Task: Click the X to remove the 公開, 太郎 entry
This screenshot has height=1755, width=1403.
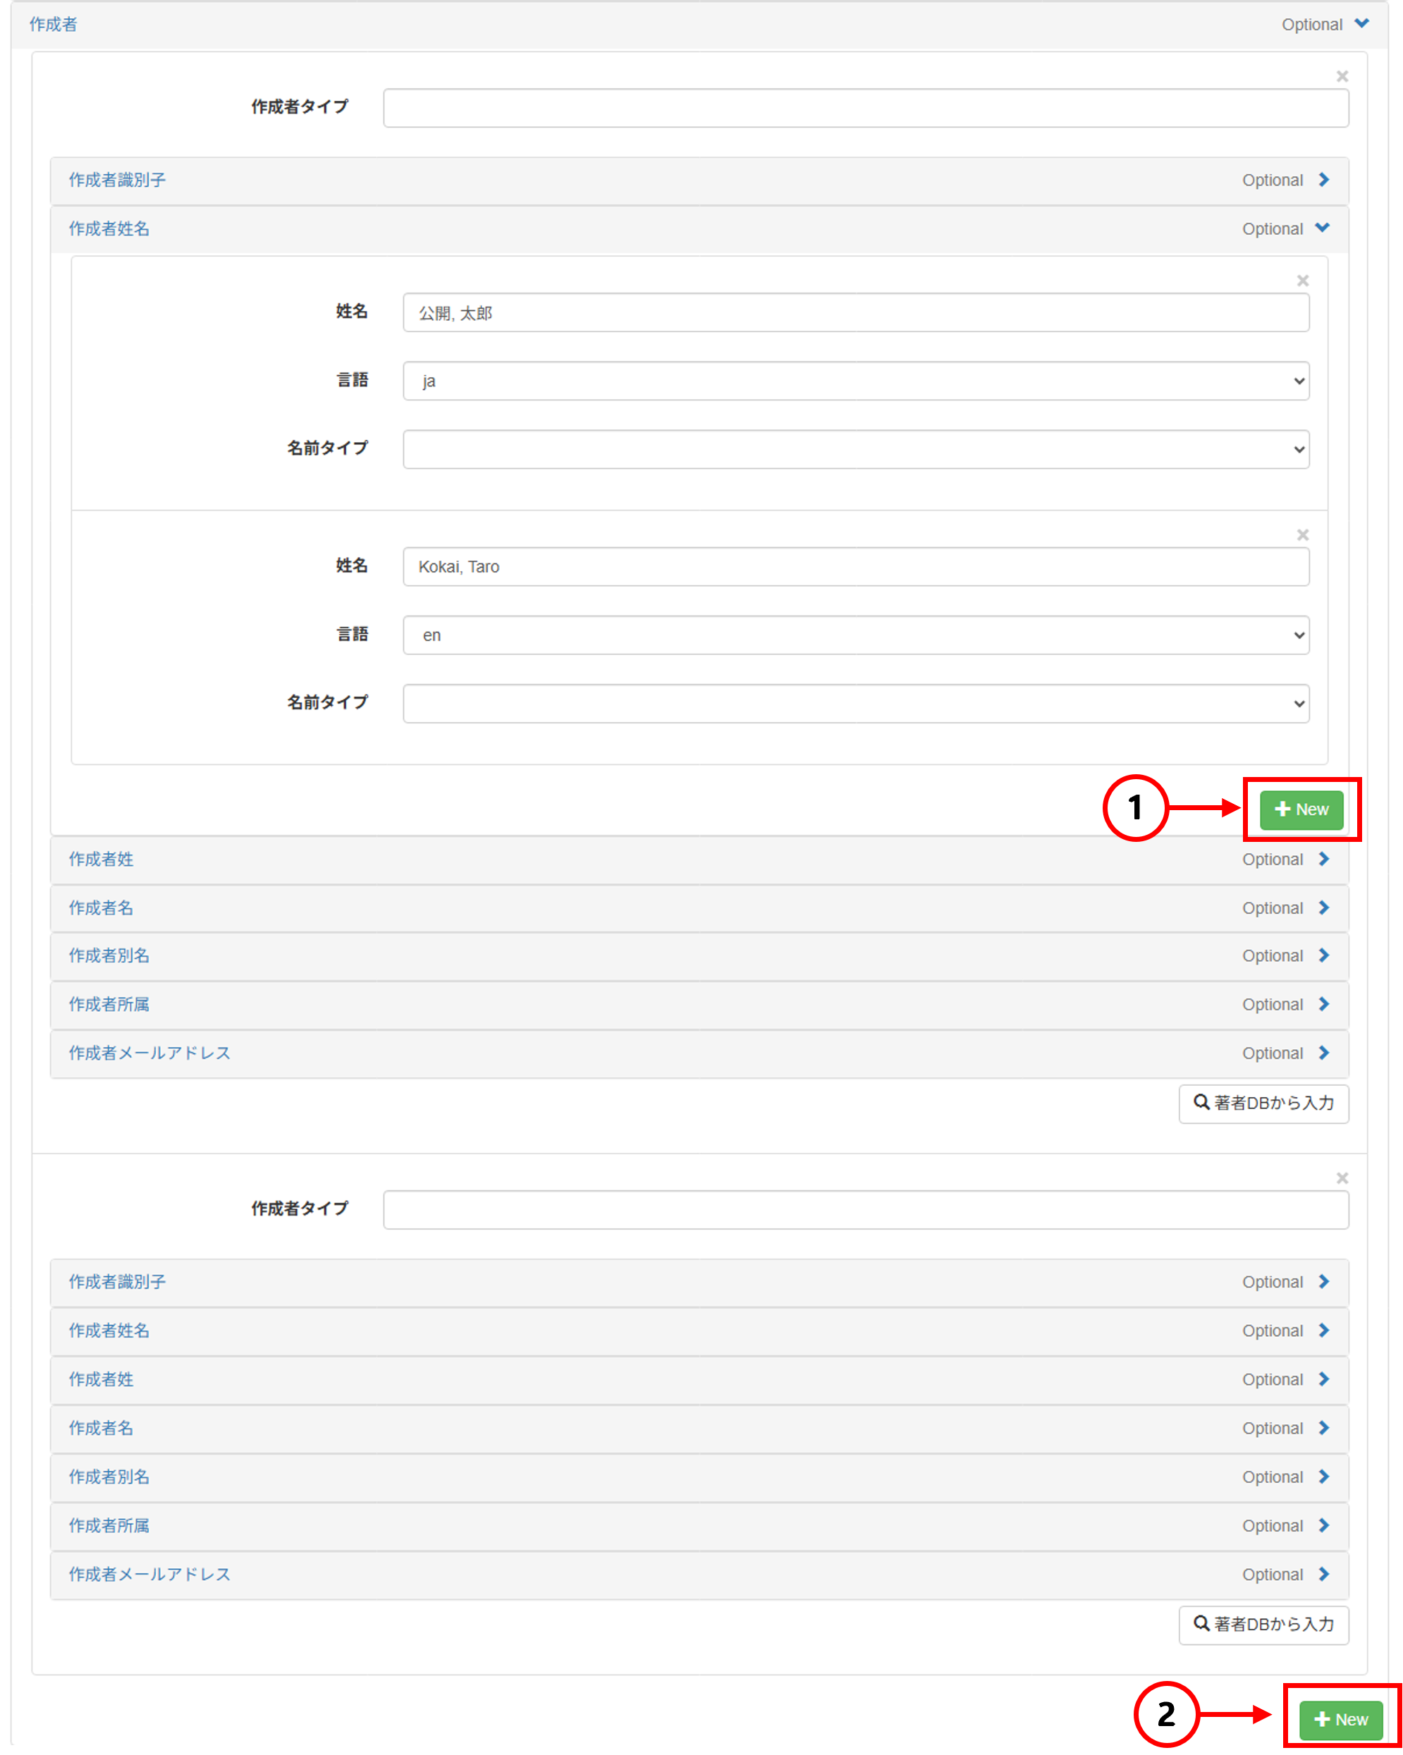Action: (1303, 280)
